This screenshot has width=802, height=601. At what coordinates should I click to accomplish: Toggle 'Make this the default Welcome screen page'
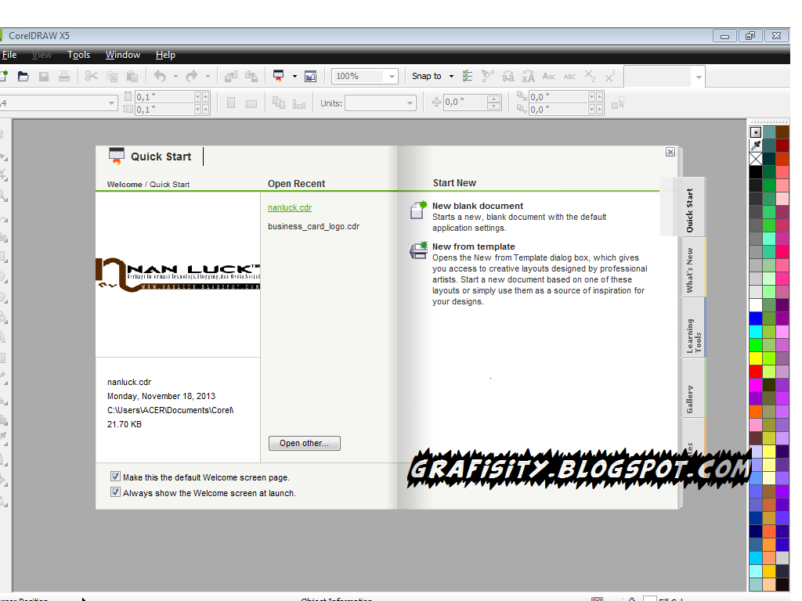tap(116, 477)
